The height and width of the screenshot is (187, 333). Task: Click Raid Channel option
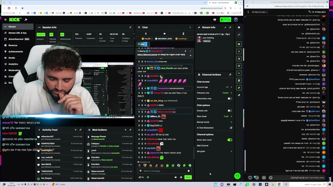click(202, 145)
